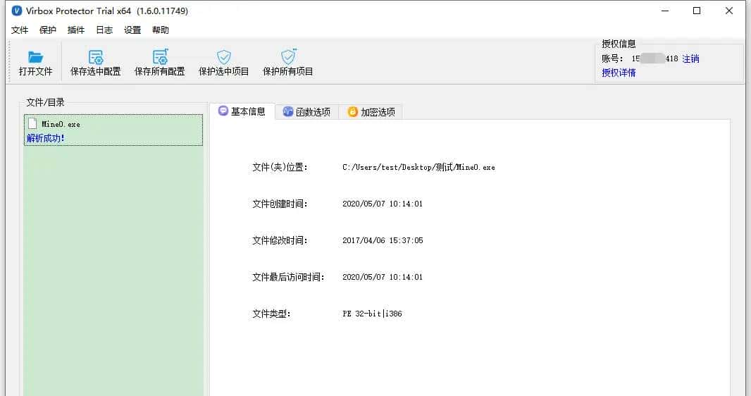Click the 文件(夹)位置 label
Viewport: 751px width, 396px height.
click(280, 167)
